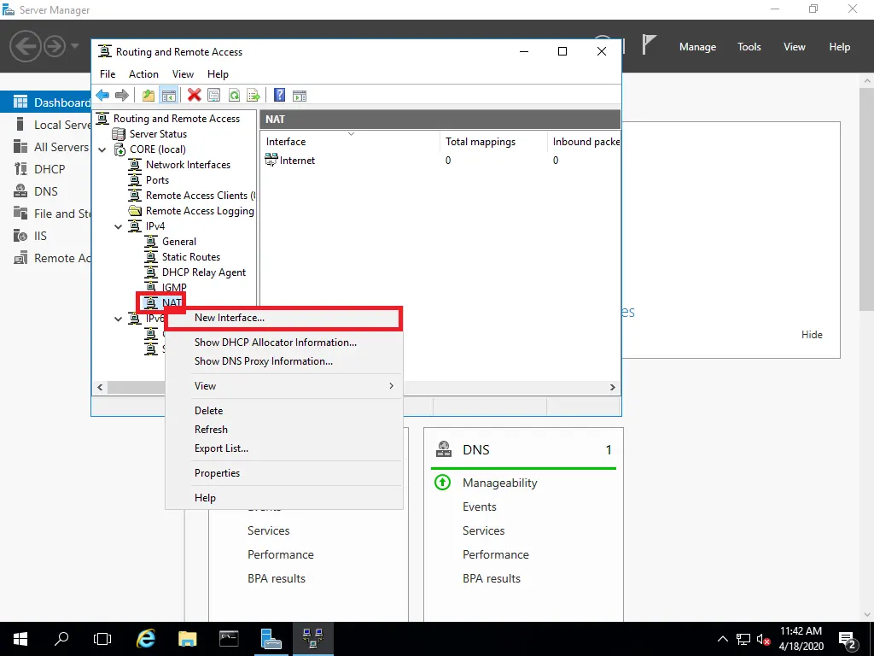This screenshot has width=874, height=656.
Task: Select Show DHCP Allocator Information...
Action: pyautogui.click(x=283, y=343)
